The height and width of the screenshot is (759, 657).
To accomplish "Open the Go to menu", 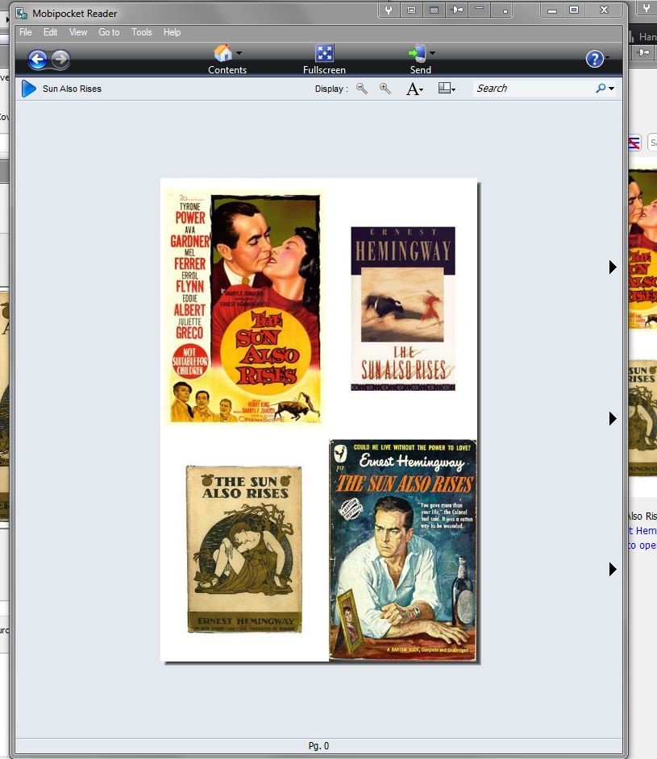I will [109, 32].
